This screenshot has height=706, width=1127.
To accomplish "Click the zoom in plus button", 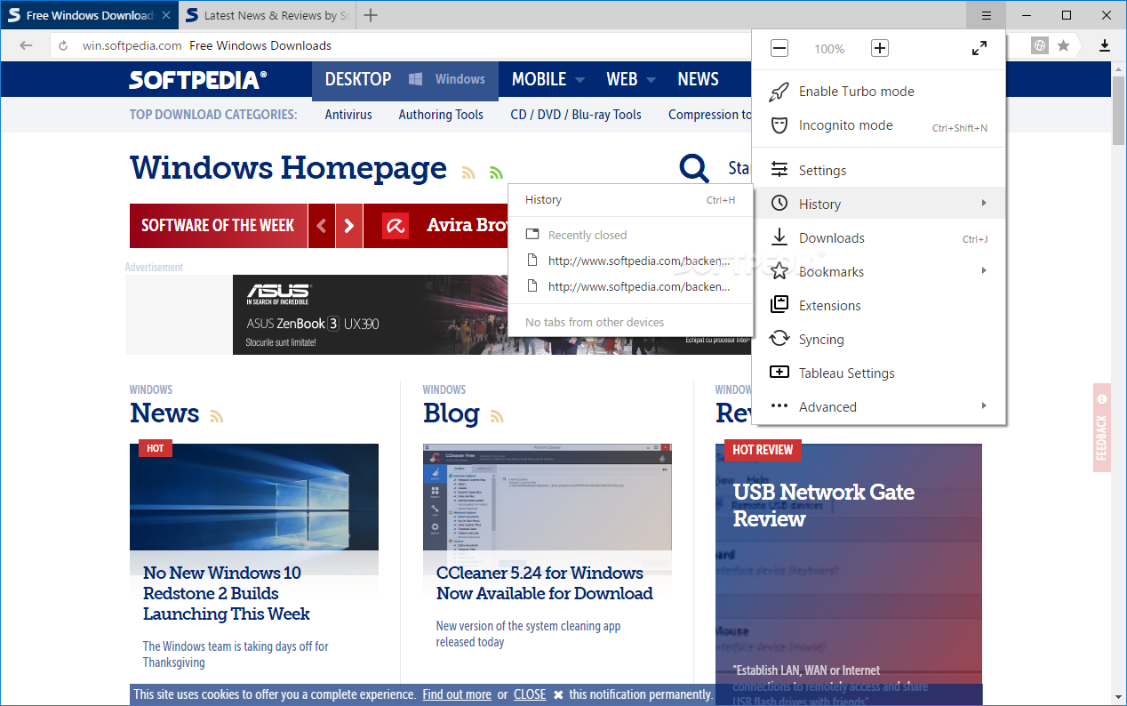I will click(880, 48).
